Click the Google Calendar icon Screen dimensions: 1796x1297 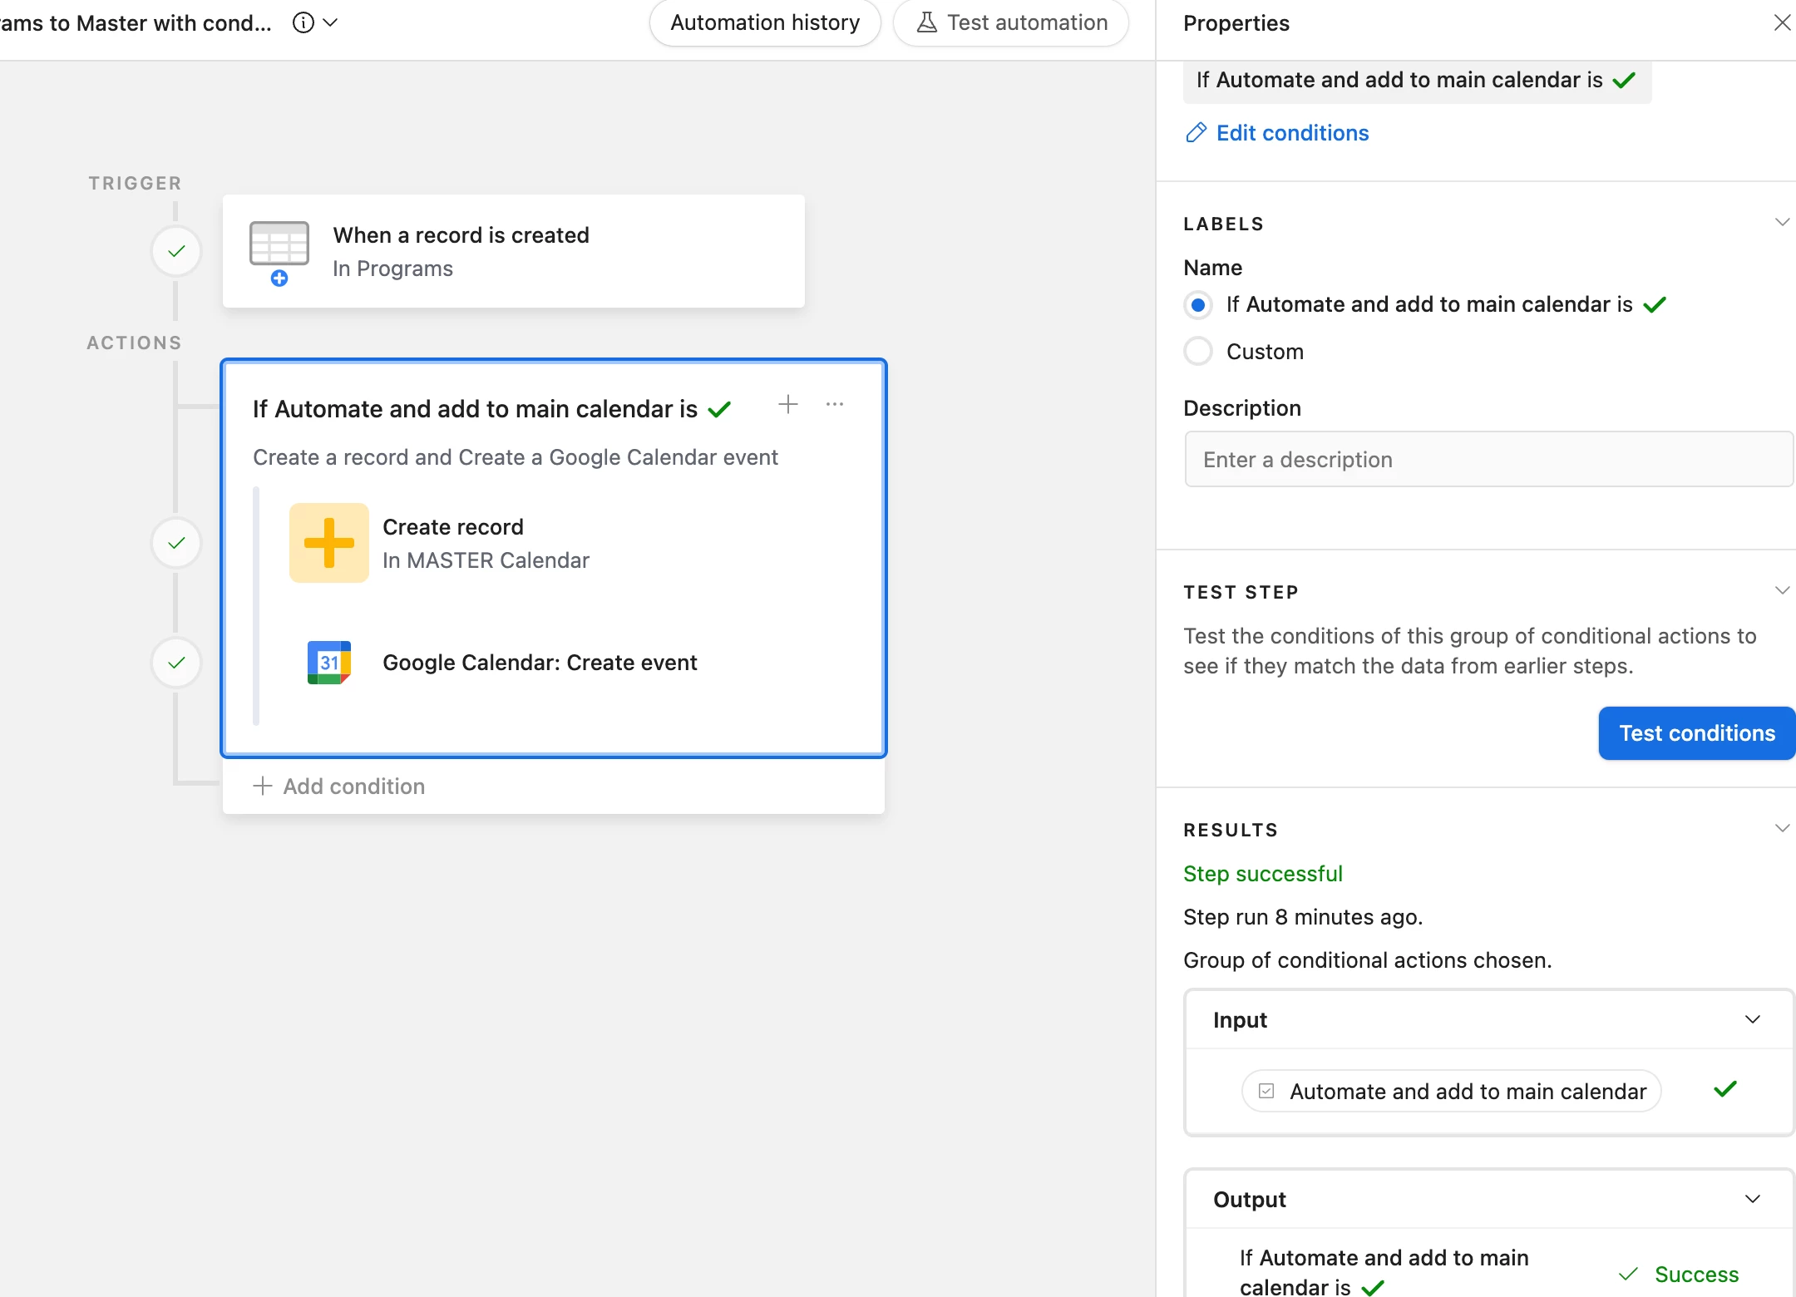click(329, 663)
